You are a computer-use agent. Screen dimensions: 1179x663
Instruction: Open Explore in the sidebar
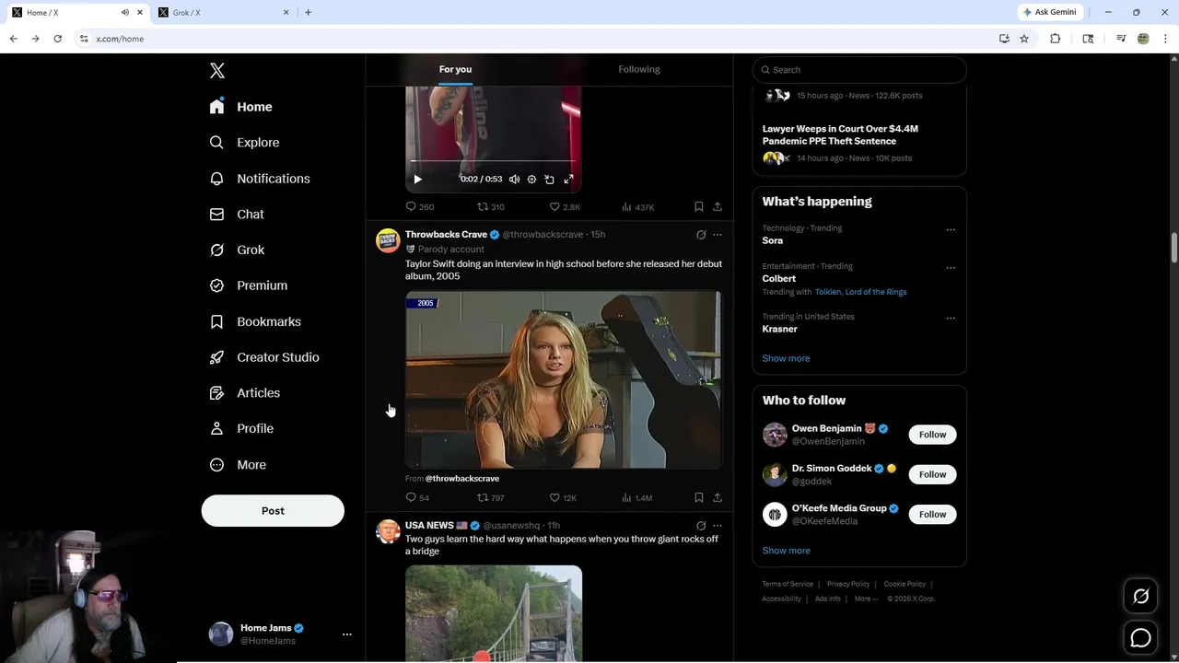(245, 143)
